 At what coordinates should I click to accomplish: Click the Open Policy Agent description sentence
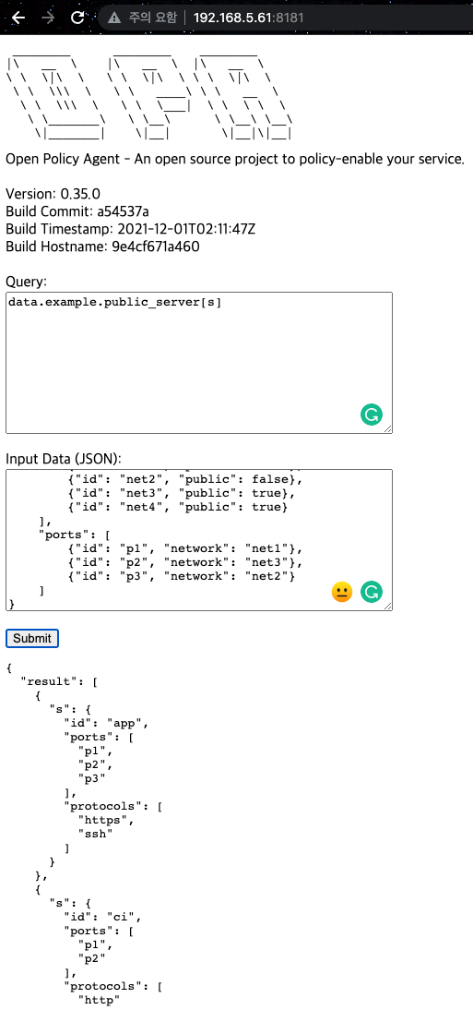pos(235,159)
